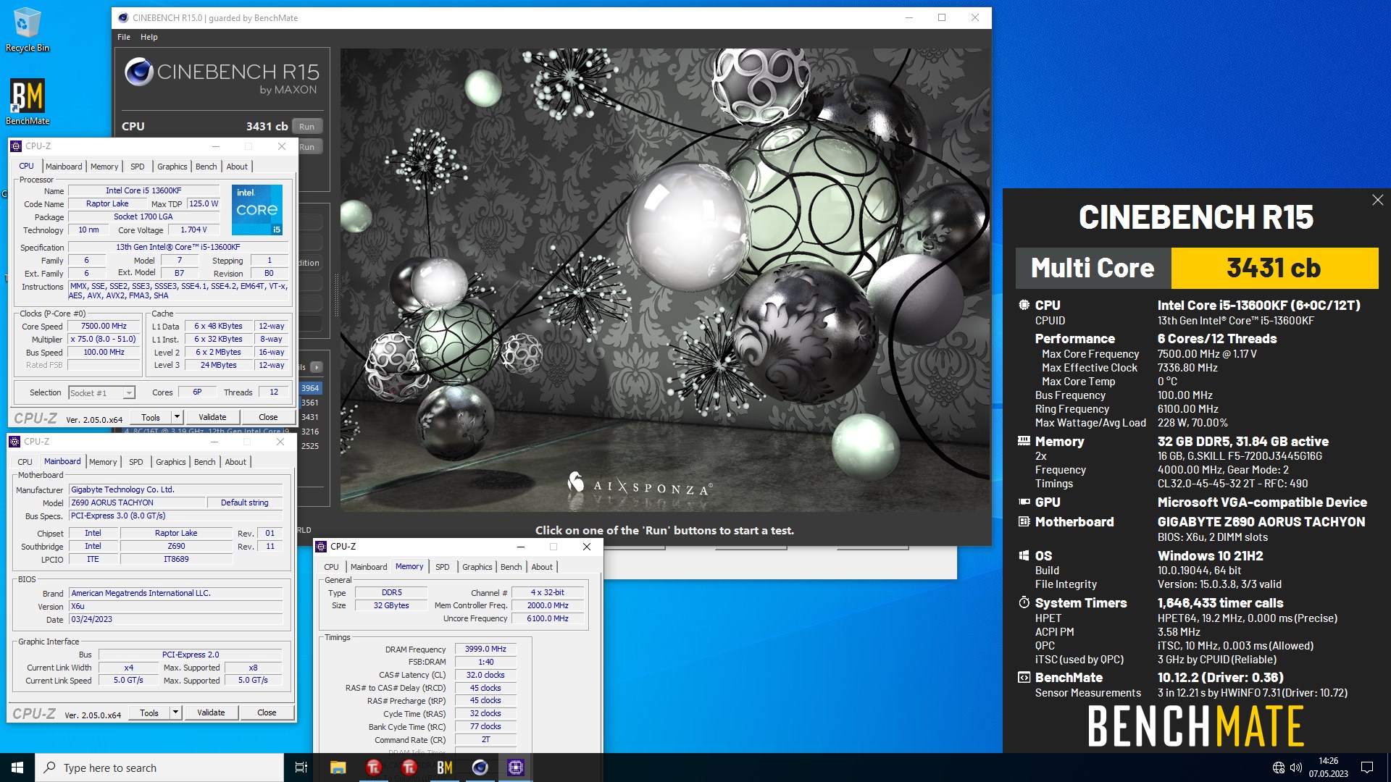Click the Aixsponza render image in Cinebench
Screen dimensions: 1391x782
665,280
